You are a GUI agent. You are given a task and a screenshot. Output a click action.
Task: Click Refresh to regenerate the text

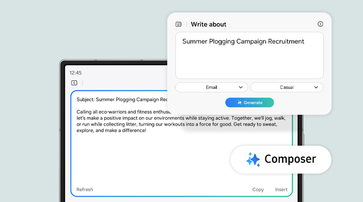click(85, 190)
